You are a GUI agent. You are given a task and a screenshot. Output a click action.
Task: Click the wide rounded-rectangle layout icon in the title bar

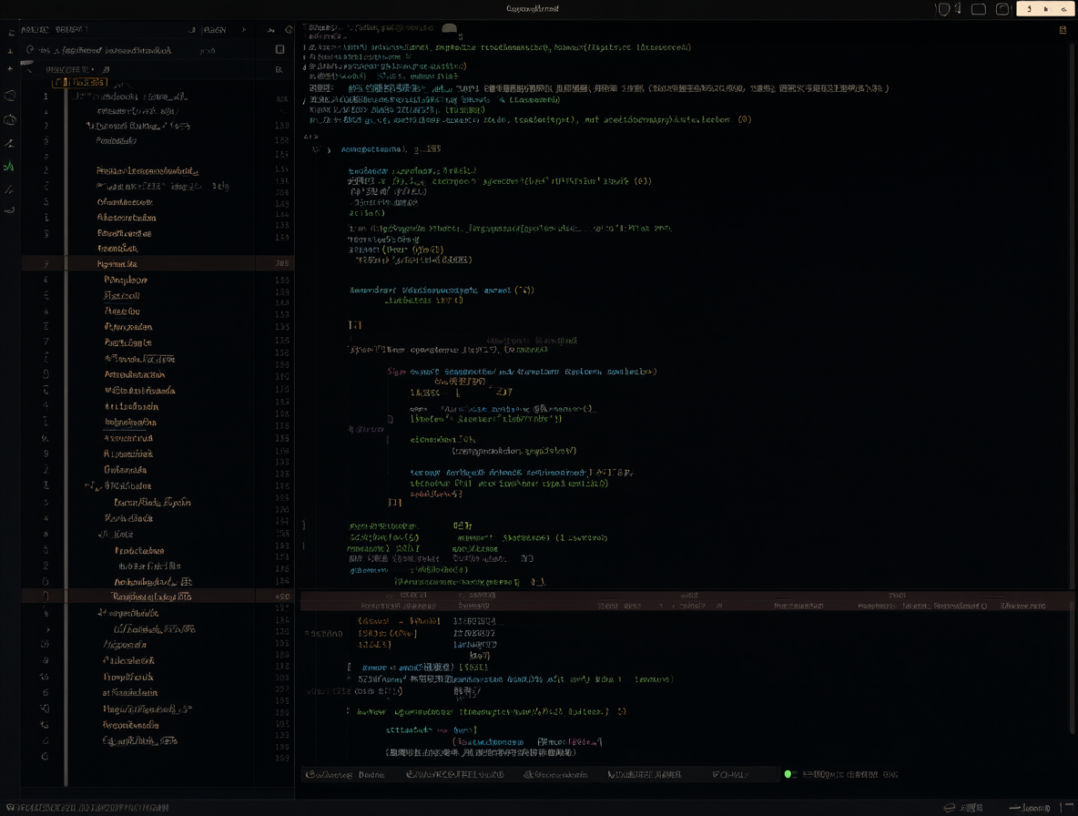979,9
